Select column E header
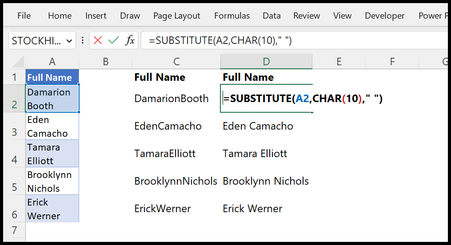Viewport: 451px width, 245px height. pyautogui.click(x=339, y=61)
